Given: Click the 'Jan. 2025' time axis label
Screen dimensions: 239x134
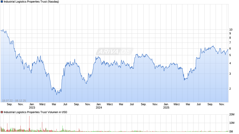Looking at the screenshot, I should click(166, 106).
